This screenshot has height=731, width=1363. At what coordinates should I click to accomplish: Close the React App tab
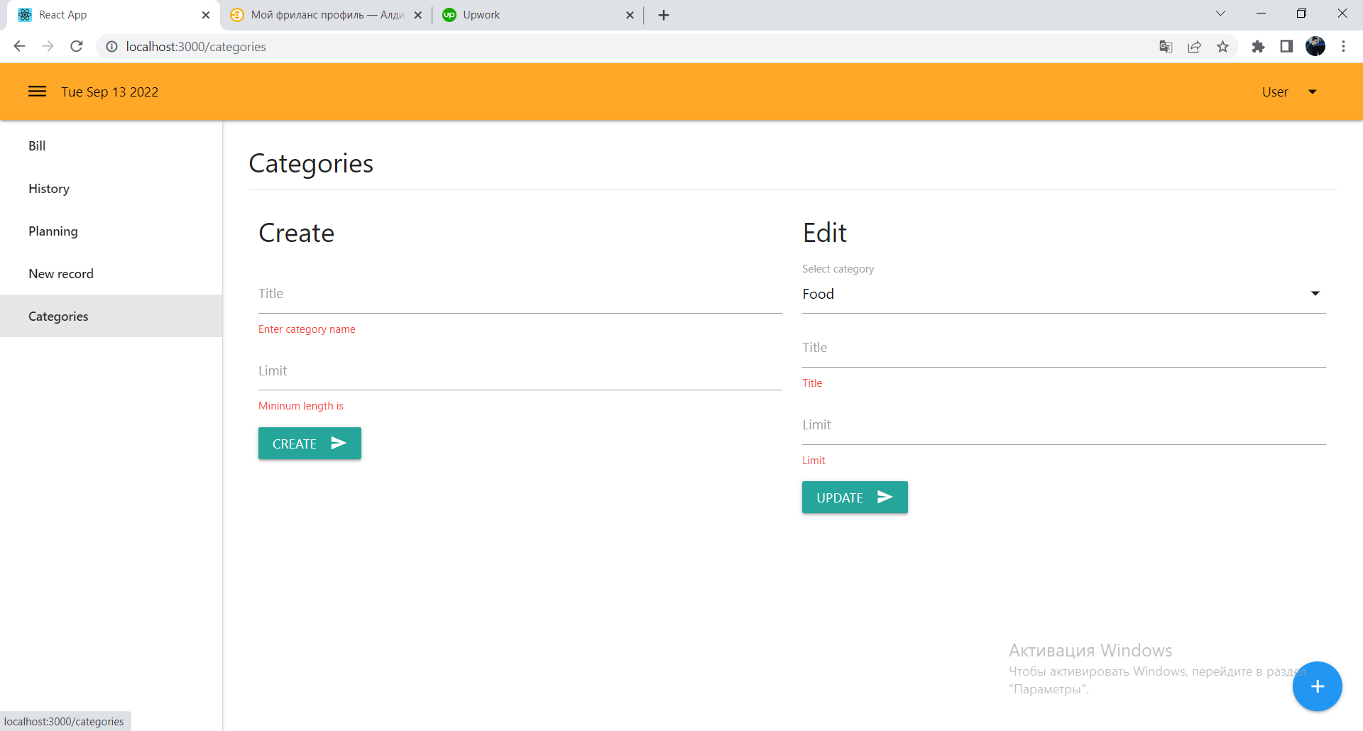(x=206, y=15)
